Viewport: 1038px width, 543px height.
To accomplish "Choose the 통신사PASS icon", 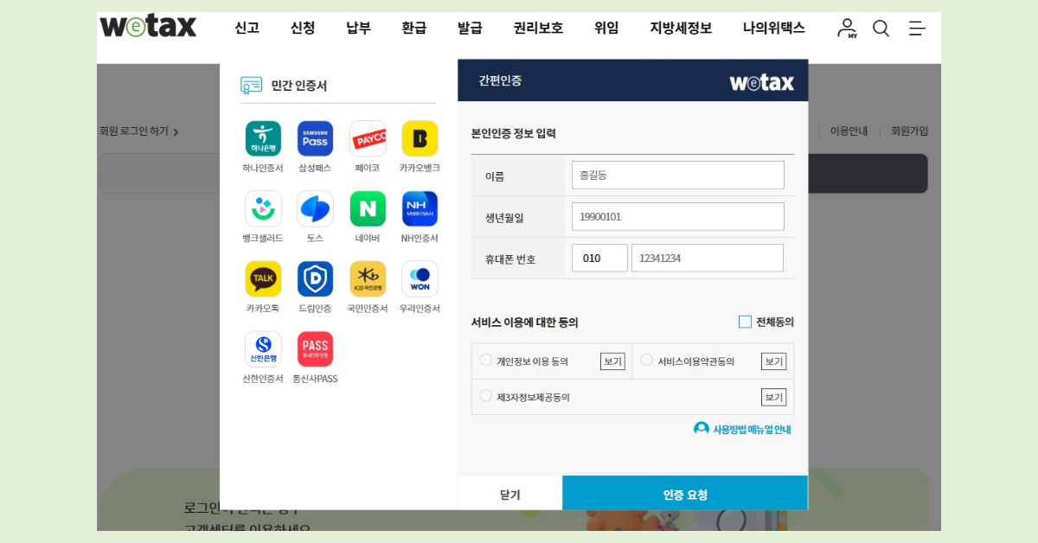I will (315, 348).
